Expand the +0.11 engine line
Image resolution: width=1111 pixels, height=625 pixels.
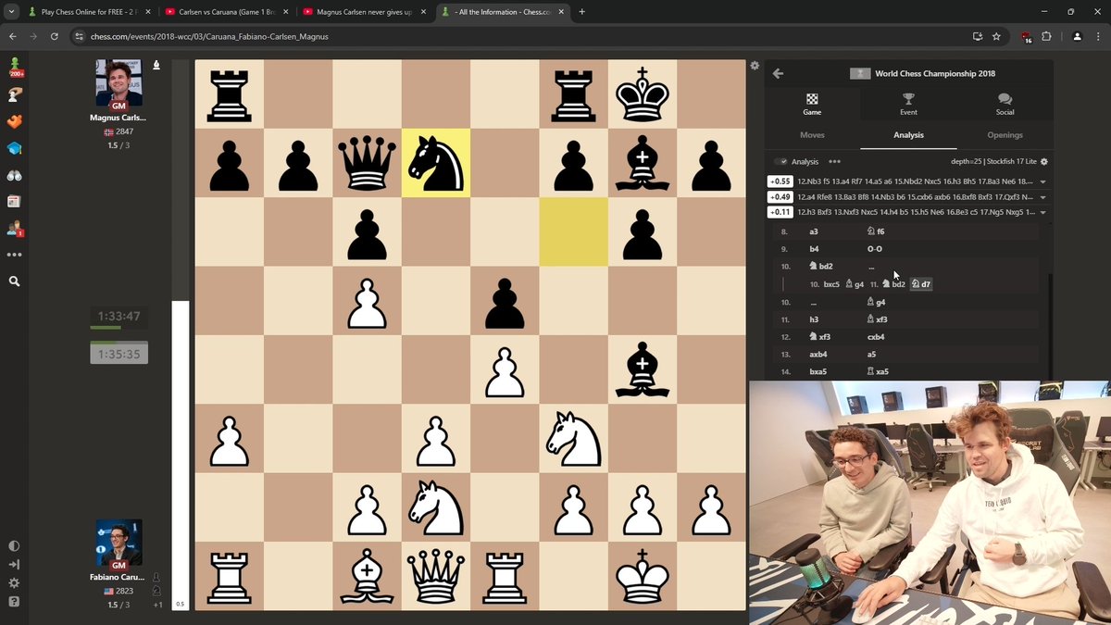tap(1043, 214)
